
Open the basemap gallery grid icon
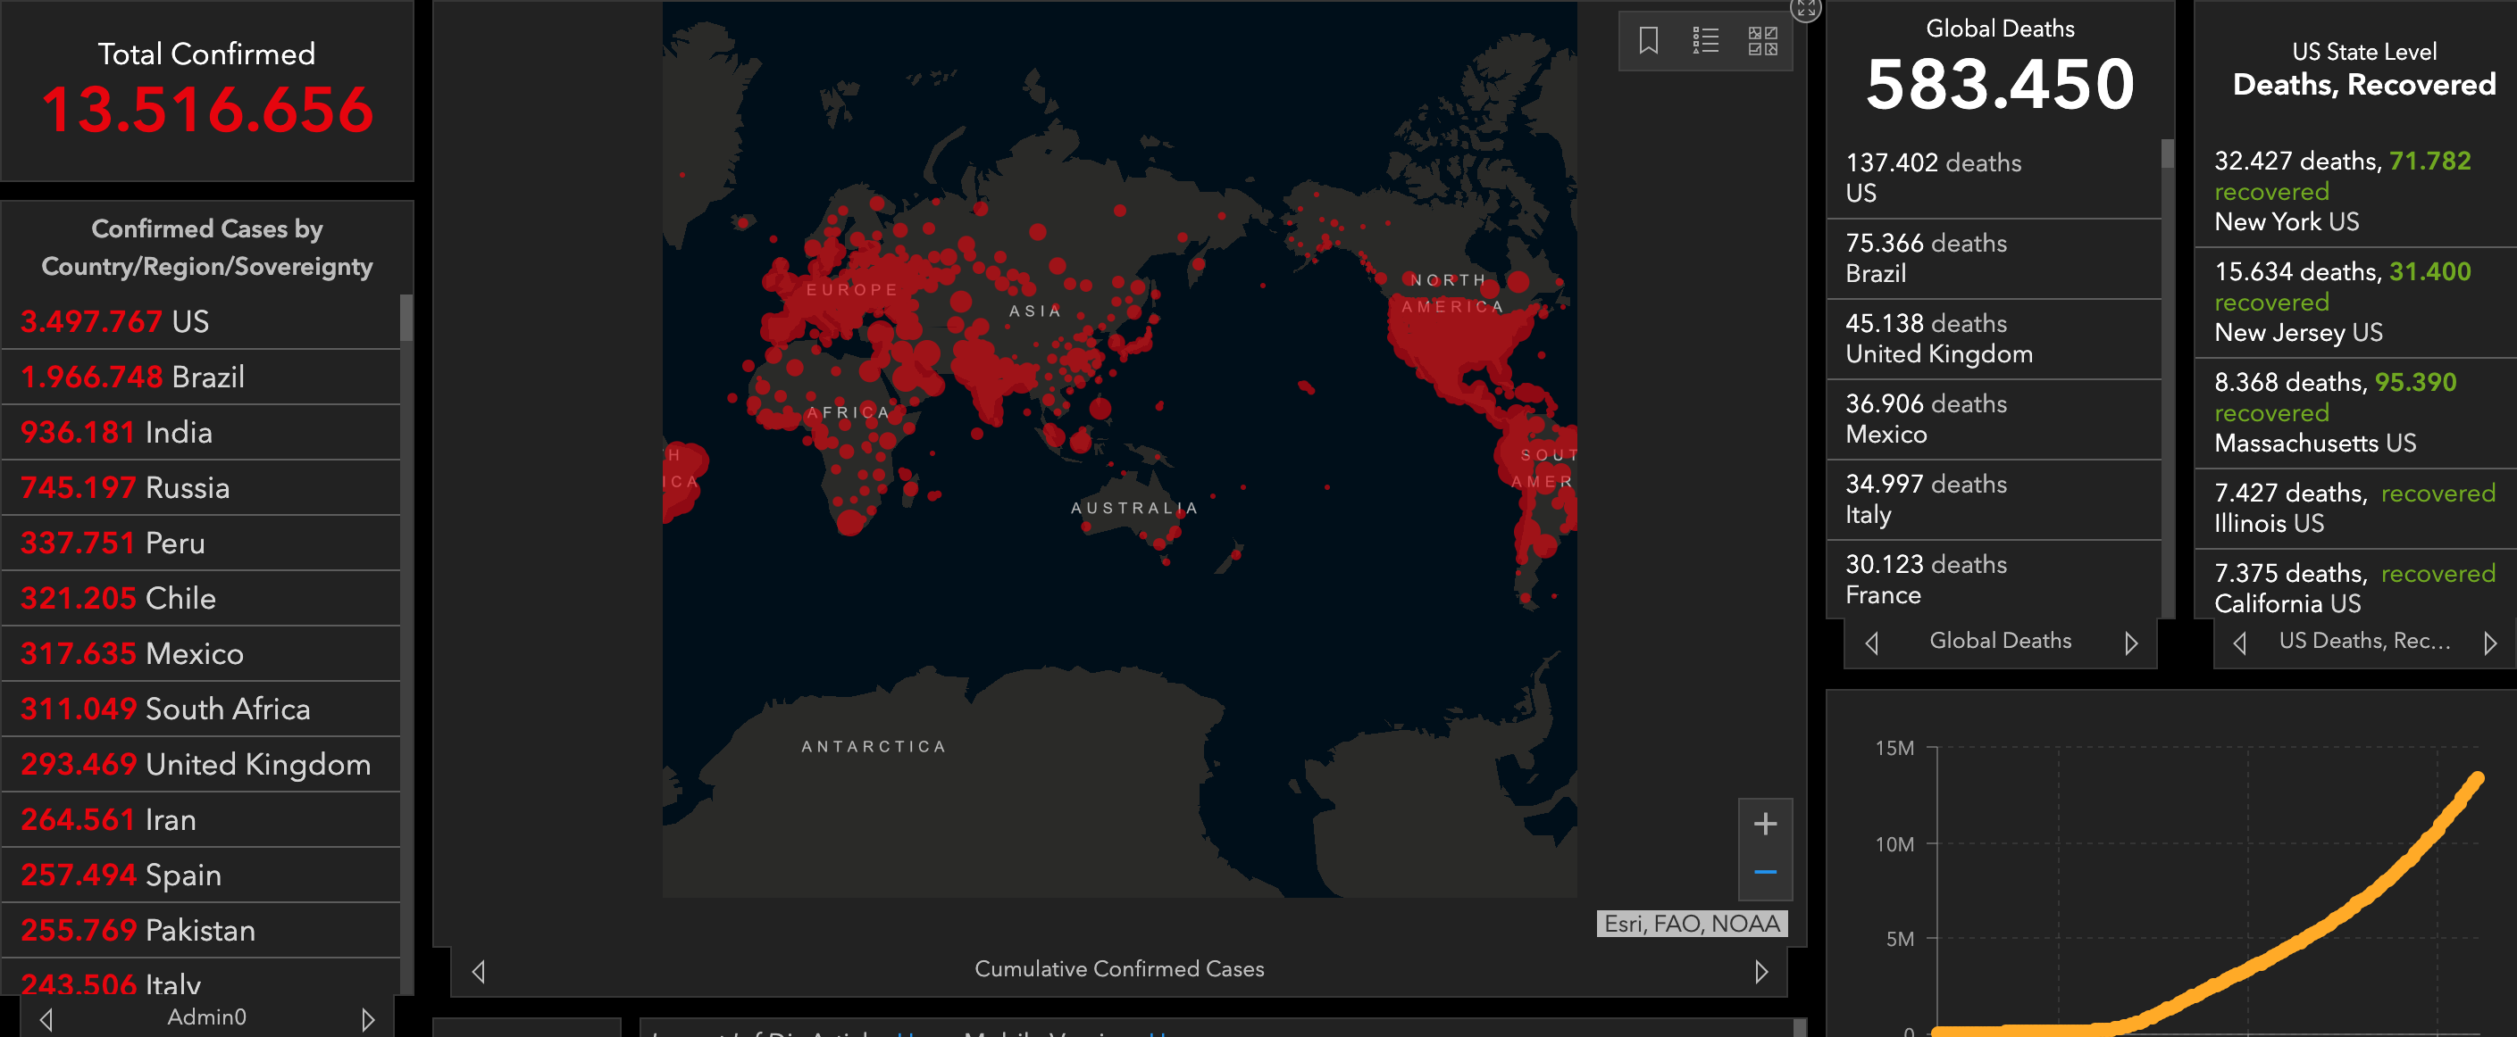tap(1762, 41)
